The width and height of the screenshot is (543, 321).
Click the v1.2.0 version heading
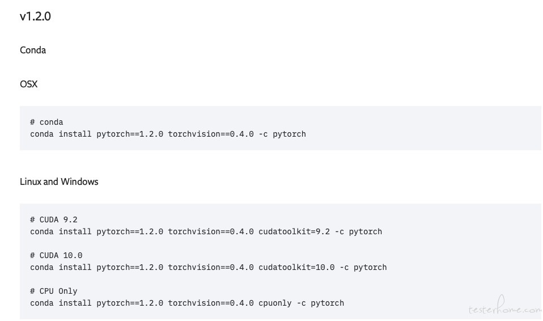click(x=35, y=16)
